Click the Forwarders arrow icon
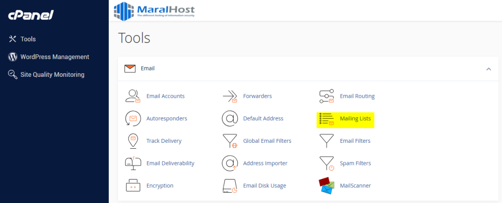Screen dimensions: 502x203 click(230, 96)
